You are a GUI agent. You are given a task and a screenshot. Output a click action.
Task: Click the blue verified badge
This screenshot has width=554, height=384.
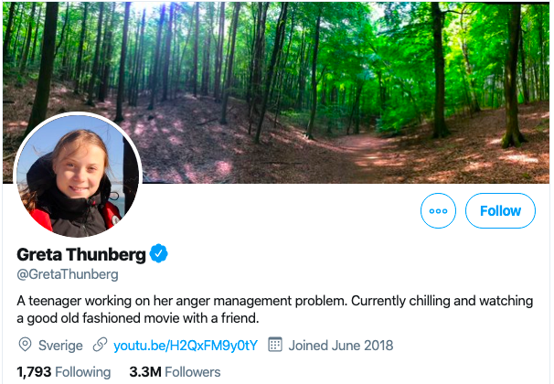click(x=159, y=254)
